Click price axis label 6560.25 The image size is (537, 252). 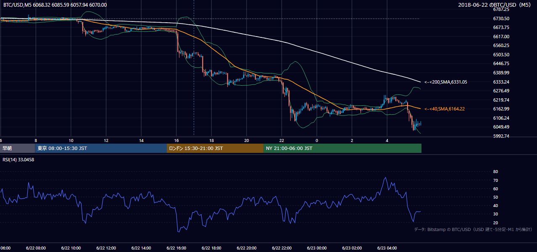pos(501,45)
